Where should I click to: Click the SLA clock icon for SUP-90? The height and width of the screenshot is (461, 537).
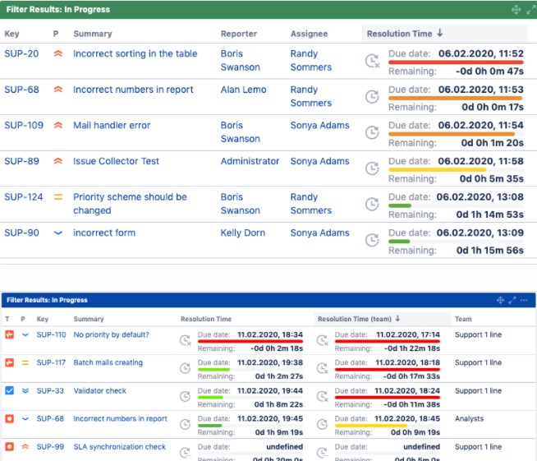click(x=372, y=240)
